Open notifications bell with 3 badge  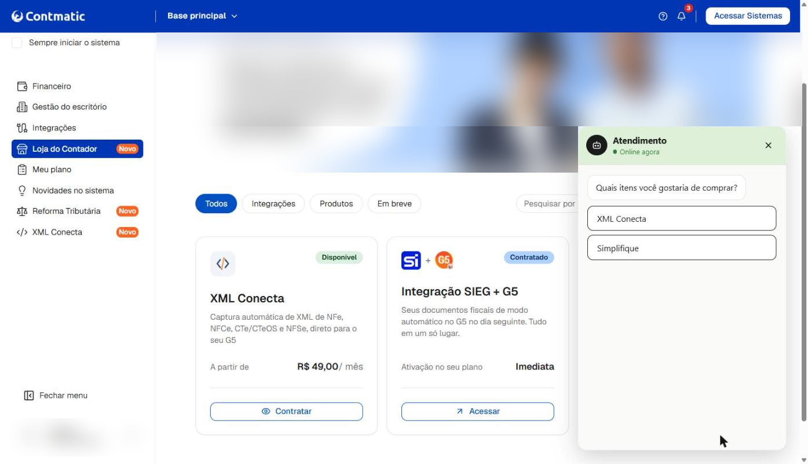pyautogui.click(x=682, y=16)
